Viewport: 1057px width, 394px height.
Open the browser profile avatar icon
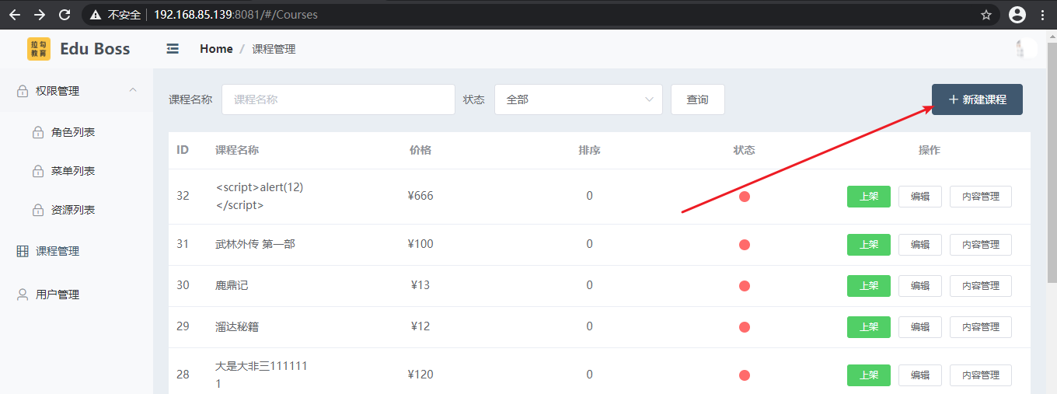tap(1017, 14)
